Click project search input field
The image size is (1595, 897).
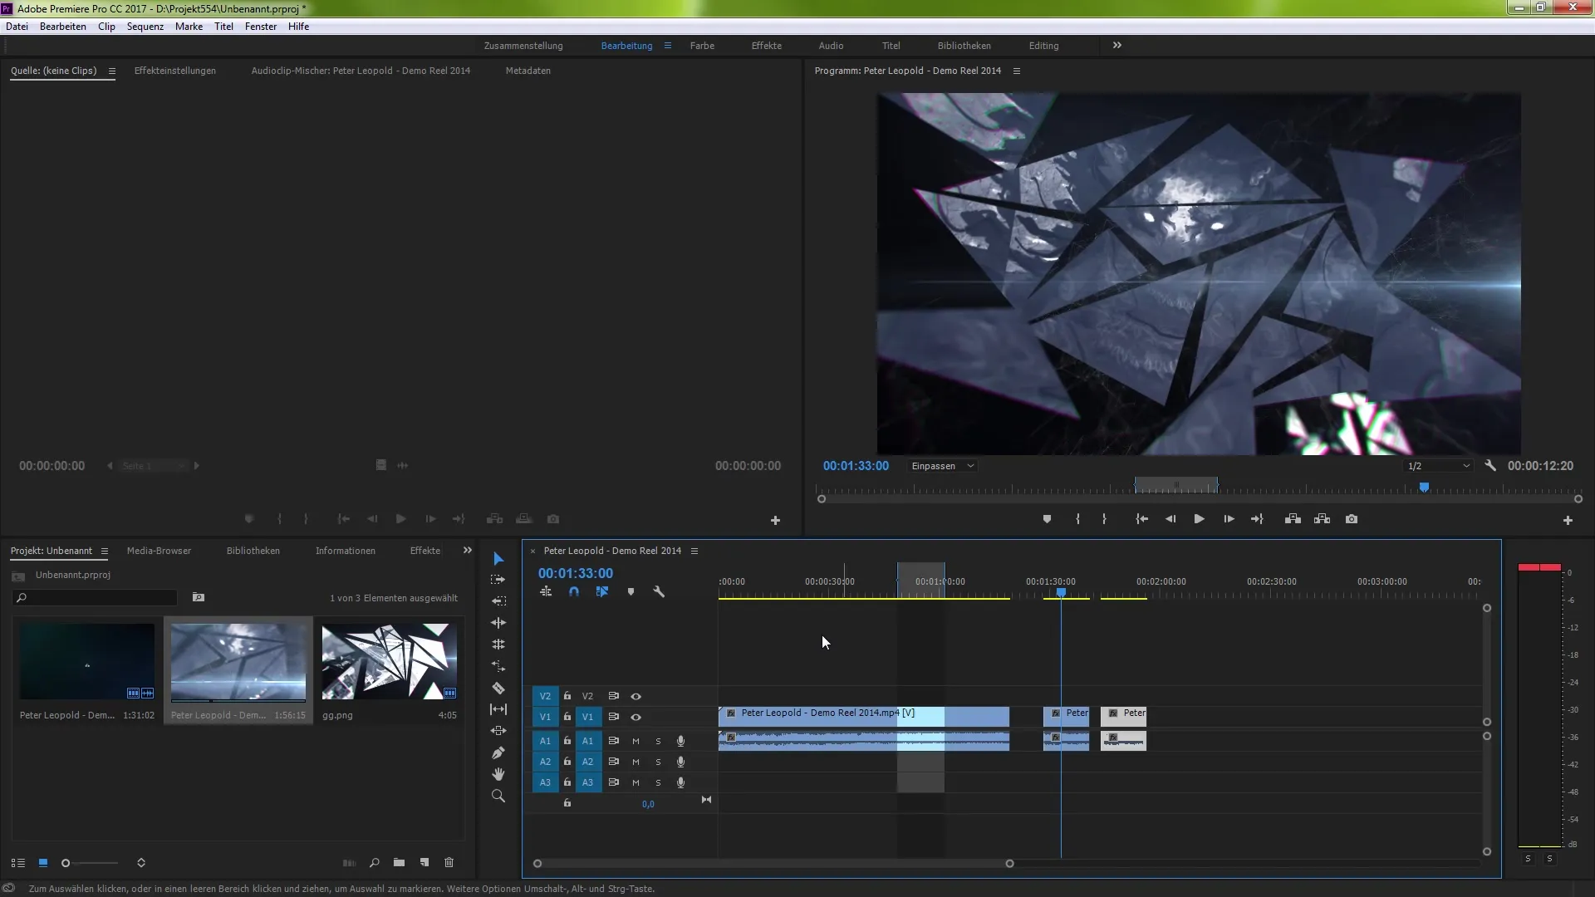(96, 598)
